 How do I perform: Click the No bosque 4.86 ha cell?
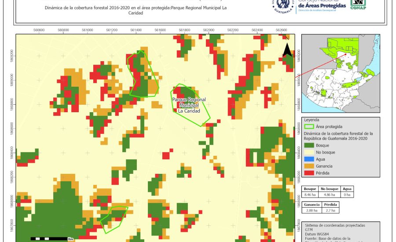point(329,194)
